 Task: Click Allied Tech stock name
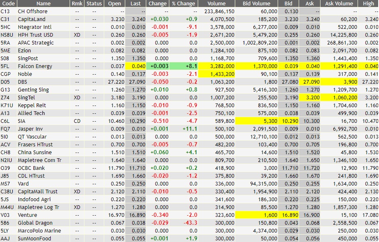tap(31, 113)
